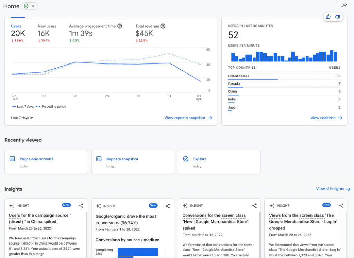This screenshot has width=354, height=258.
Task: Share the Conversions screen class insight
Action: click(x=254, y=206)
